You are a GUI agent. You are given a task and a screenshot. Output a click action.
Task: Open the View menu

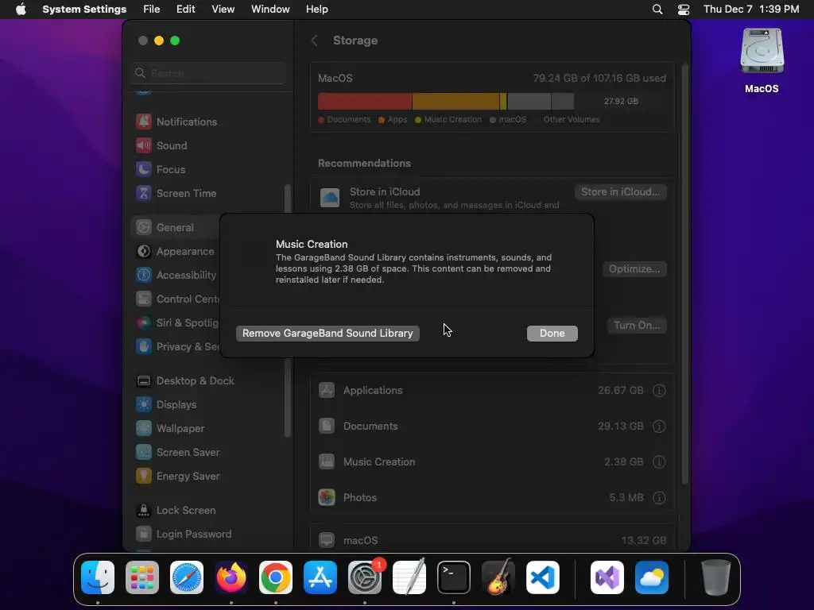point(223,10)
